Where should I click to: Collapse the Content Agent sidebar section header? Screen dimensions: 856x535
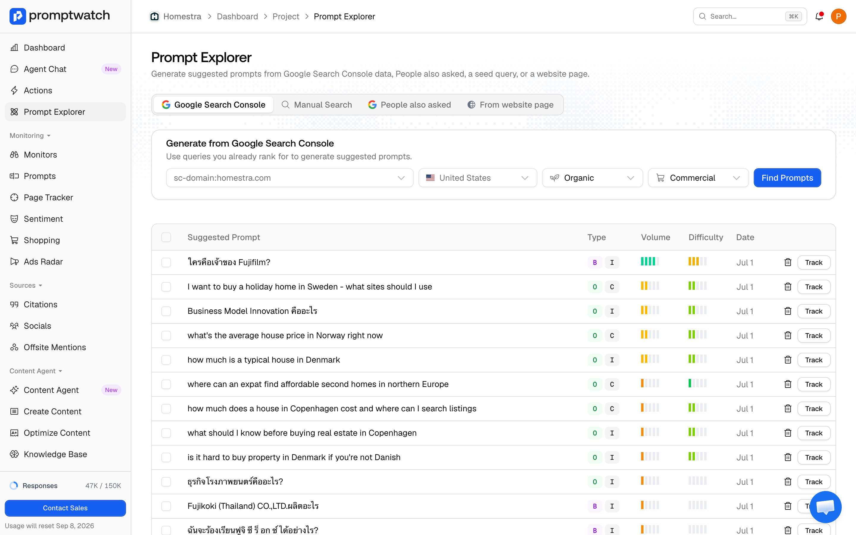click(x=36, y=371)
